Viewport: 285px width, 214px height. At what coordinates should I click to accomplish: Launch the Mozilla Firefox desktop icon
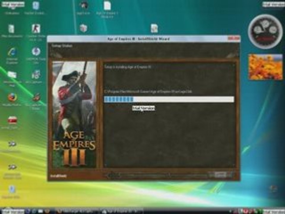[12, 97]
